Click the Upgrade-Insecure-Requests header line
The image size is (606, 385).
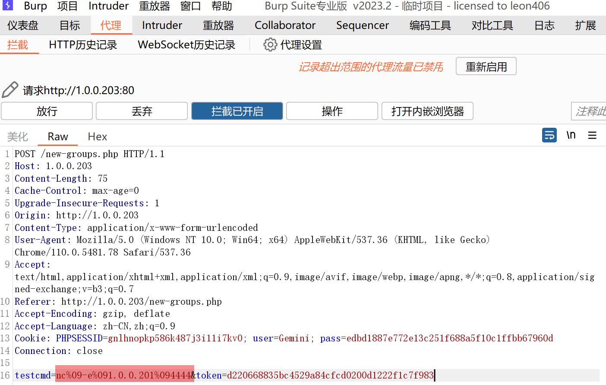coord(87,203)
